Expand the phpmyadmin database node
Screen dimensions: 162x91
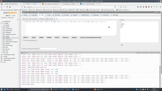(1, 60)
